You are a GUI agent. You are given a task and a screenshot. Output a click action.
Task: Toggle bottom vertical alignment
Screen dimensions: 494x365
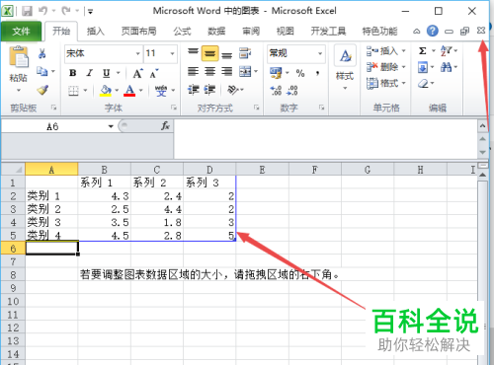(226, 54)
